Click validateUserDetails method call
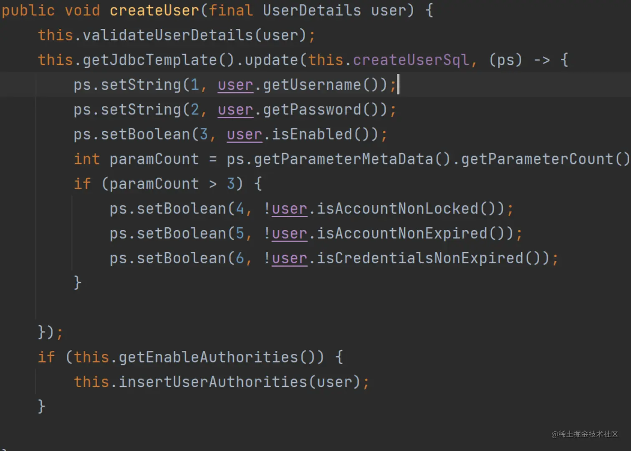The height and width of the screenshot is (451, 631). click(168, 35)
